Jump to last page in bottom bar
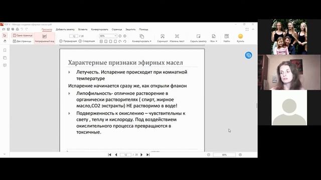The image size is (321, 180). [x=148, y=154]
